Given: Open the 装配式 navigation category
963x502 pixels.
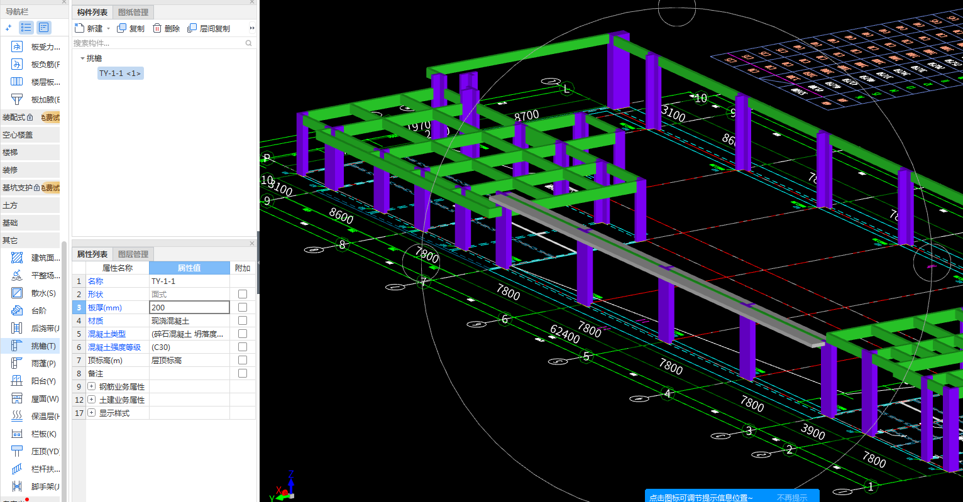Looking at the screenshot, I should pyautogui.click(x=30, y=117).
